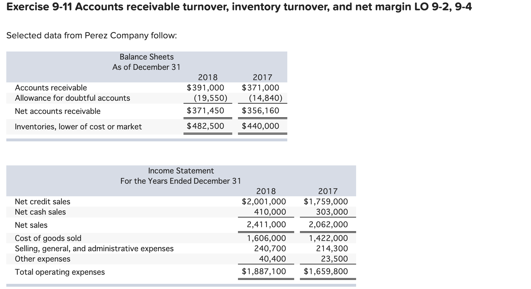Click other expenses value 23,500
This screenshot has width=531, height=289.
click(334, 259)
